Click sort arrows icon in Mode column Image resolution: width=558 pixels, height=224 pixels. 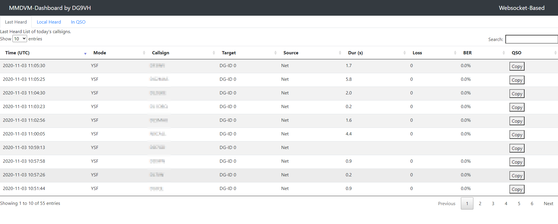click(144, 53)
